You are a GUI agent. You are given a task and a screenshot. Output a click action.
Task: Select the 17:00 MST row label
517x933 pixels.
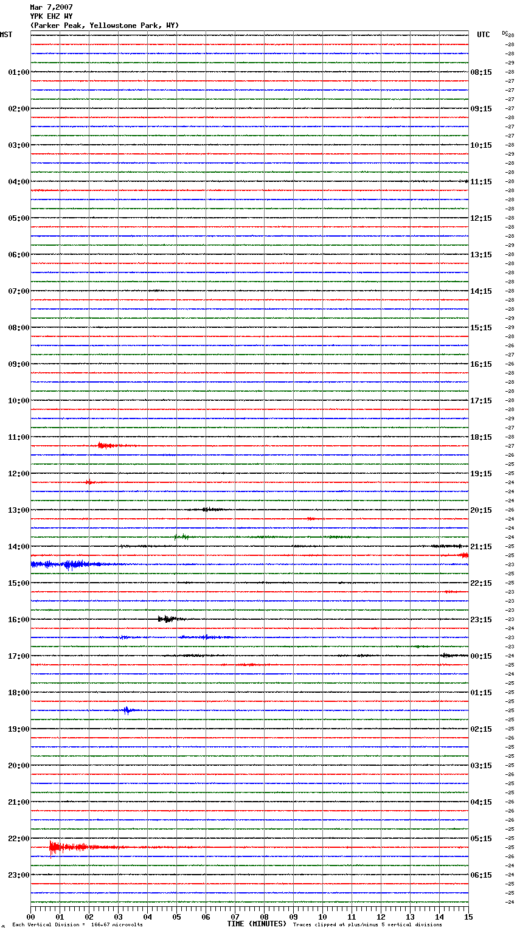click(19, 656)
